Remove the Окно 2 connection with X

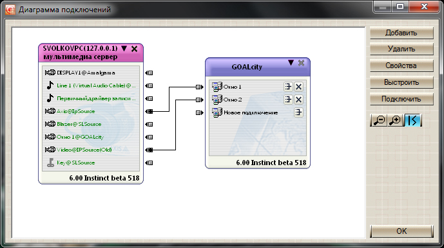[298, 100]
